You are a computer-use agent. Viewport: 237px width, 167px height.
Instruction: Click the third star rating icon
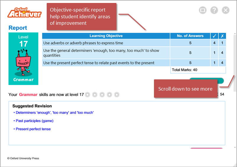coord(102,95)
